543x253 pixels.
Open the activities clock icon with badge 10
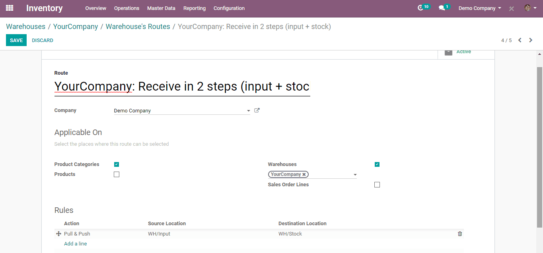[424, 8]
